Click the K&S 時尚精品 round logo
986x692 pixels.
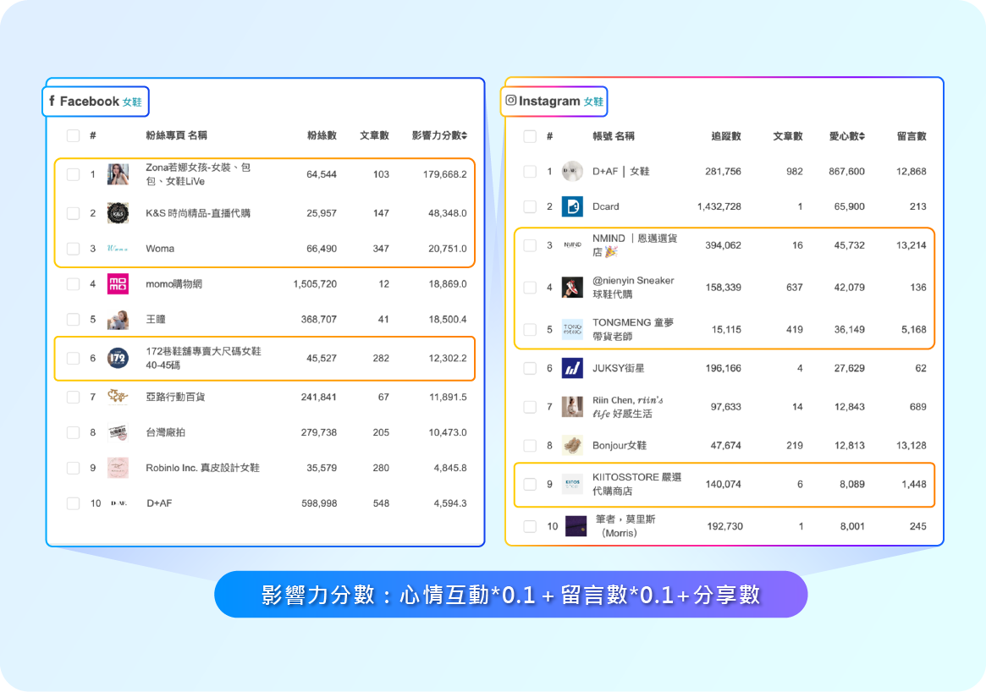coord(118,213)
